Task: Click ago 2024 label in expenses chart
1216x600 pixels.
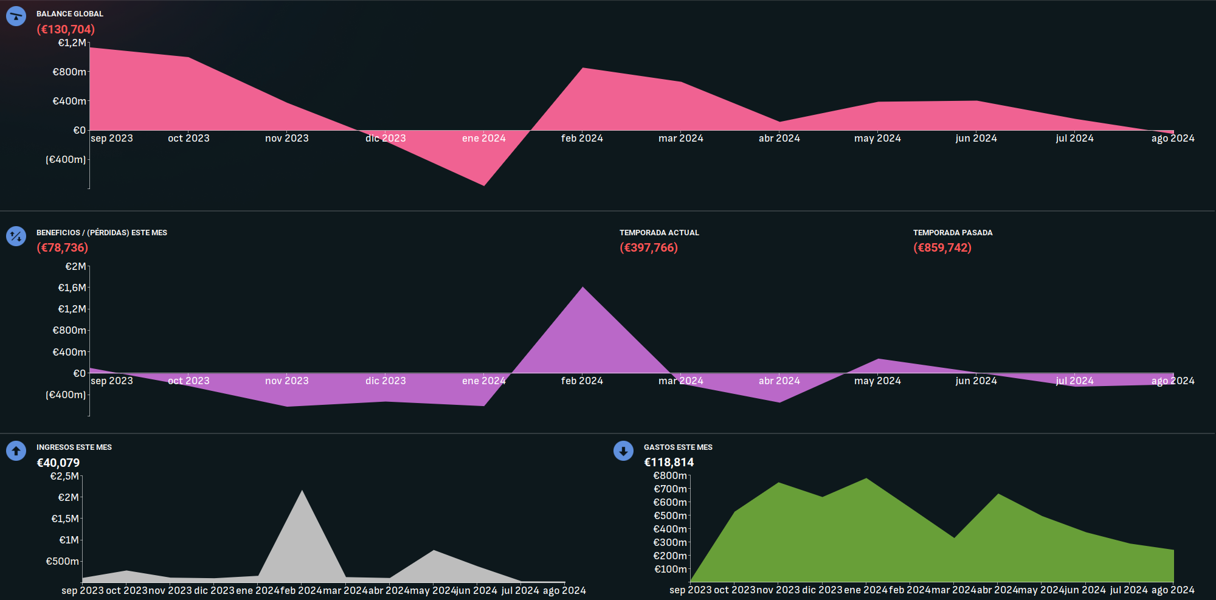Action: coord(1173,590)
